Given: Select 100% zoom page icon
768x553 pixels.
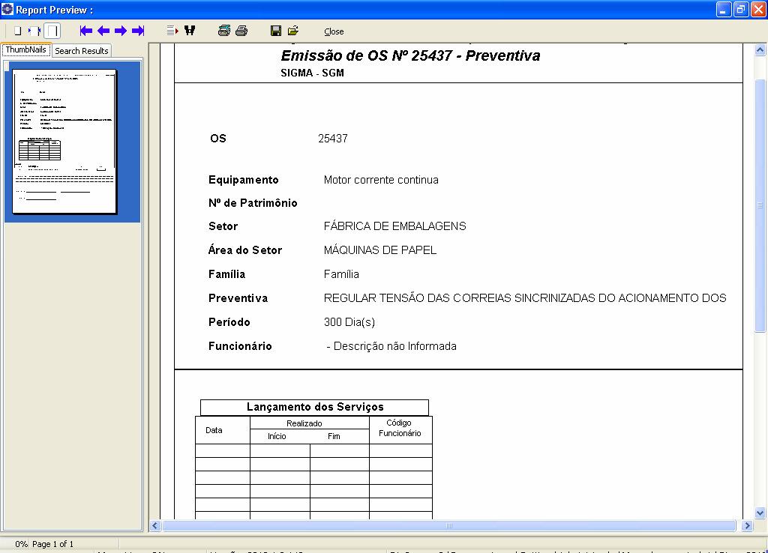Looking at the screenshot, I should [x=52, y=31].
